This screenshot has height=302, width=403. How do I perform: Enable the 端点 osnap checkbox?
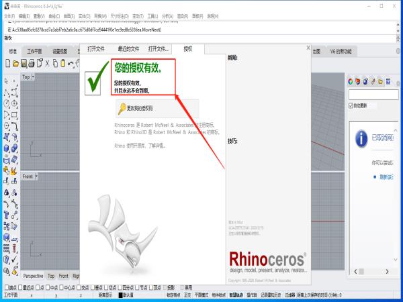tap(7, 287)
